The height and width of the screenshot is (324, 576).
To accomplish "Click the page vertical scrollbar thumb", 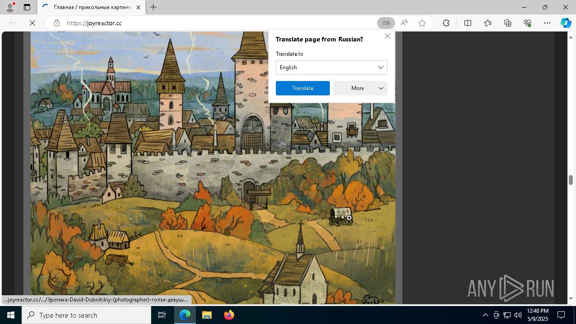I will [571, 180].
